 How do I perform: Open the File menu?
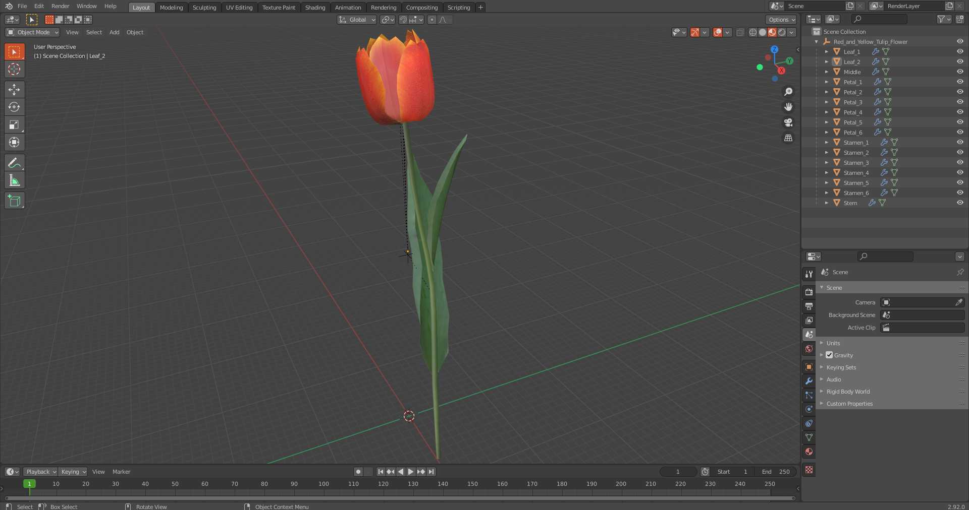[x=22, y=6]
